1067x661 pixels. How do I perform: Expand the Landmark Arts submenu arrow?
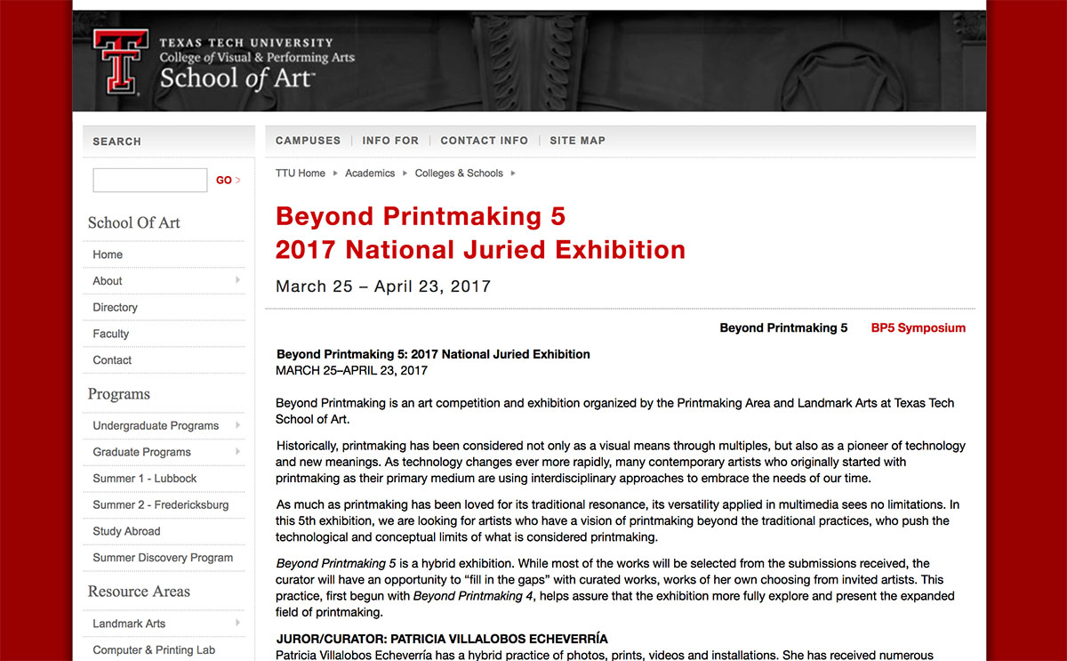tap(237, 624)
